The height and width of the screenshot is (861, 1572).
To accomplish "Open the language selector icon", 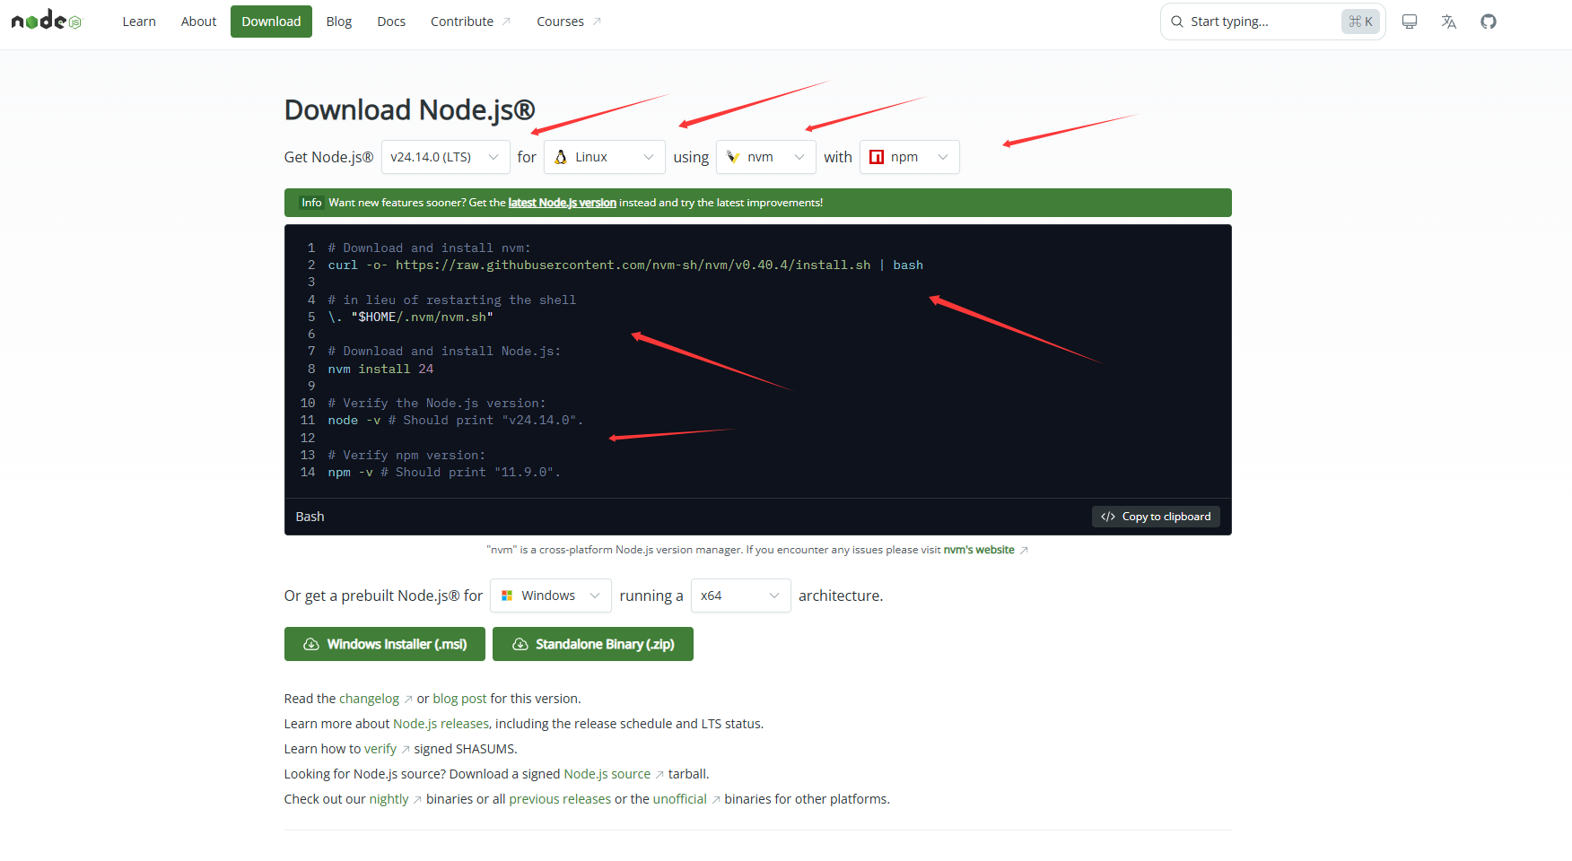I will [1449, 22].
